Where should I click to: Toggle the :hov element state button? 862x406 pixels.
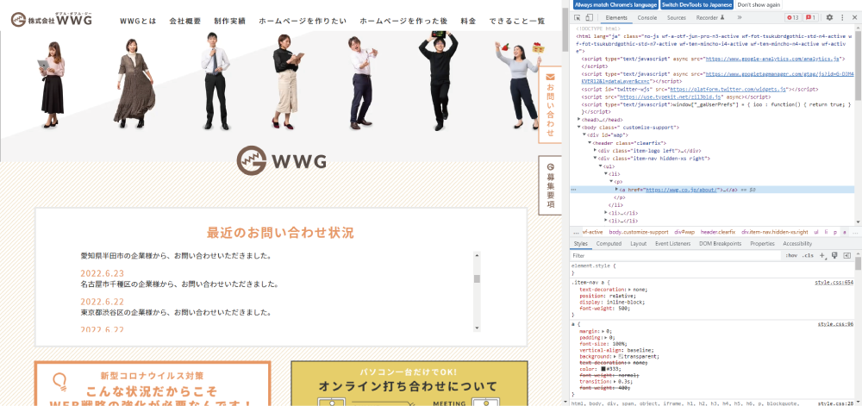(x=791, y=256)
